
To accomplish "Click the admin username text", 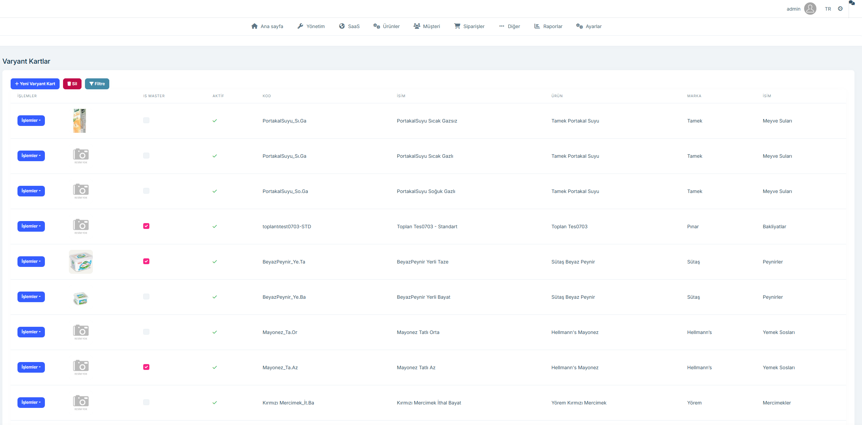I will [793, 9].
